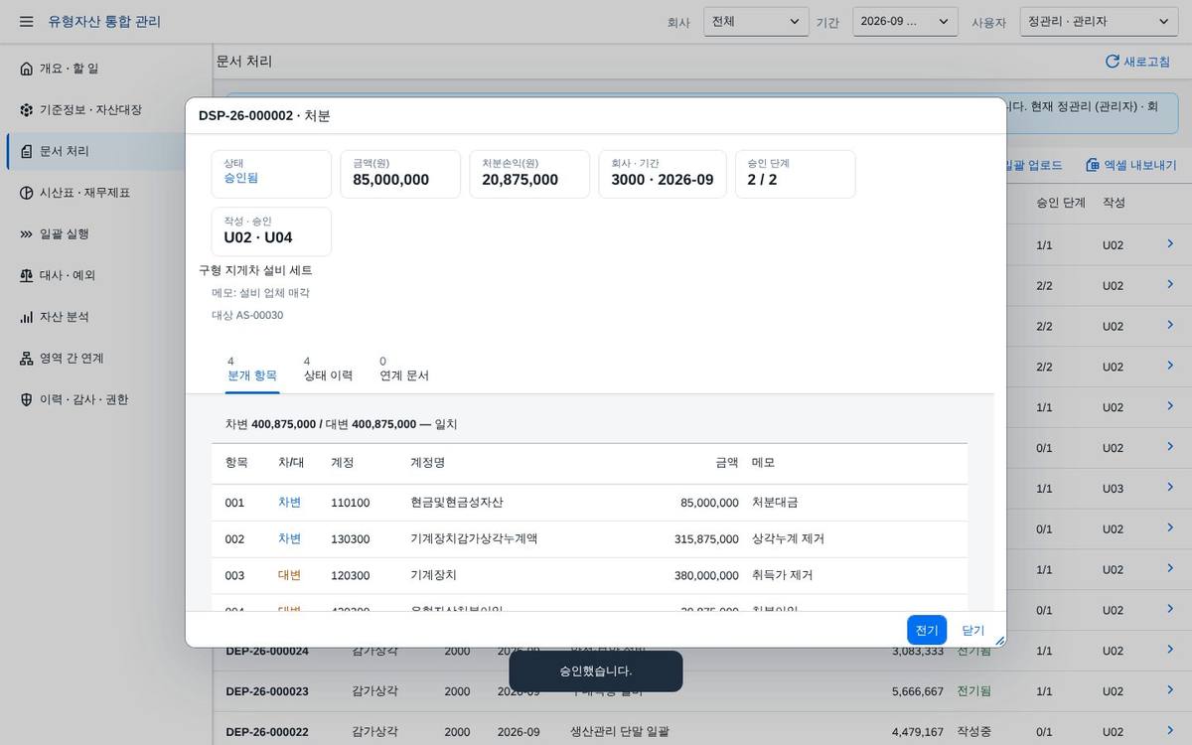Click the 대상 AS-00030 asset reference

247,315
